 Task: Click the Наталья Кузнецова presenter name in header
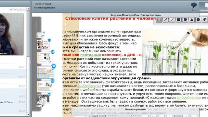(x=44, y=8)
